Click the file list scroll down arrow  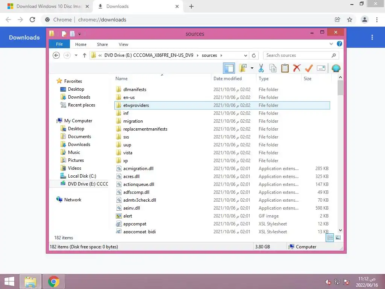click(x=340, y=230)
